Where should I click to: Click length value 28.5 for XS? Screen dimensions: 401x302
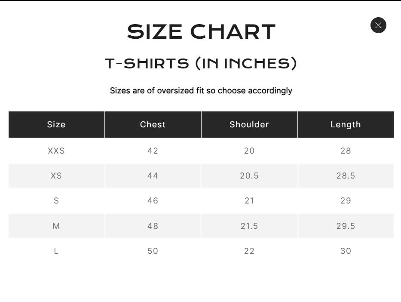point(346,176)
